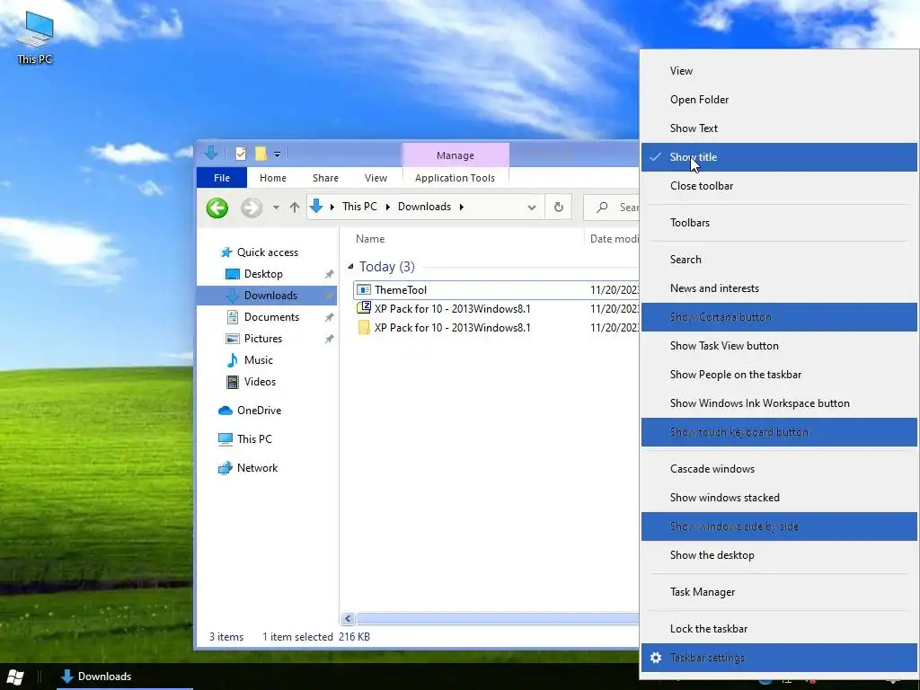Click the XP Pack zip archive icon
The height and width of the screenshot is (690, 920).
364,309
